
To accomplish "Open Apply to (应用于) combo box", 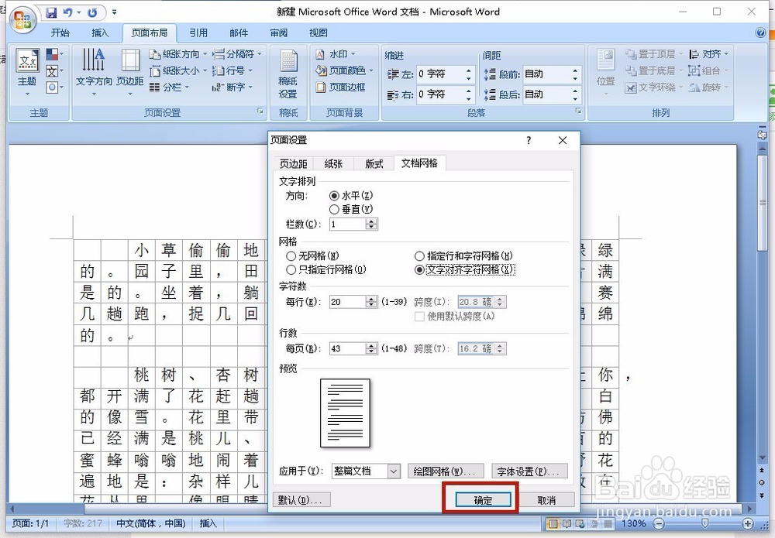I will pyautogui.click(x=366, y=471).
